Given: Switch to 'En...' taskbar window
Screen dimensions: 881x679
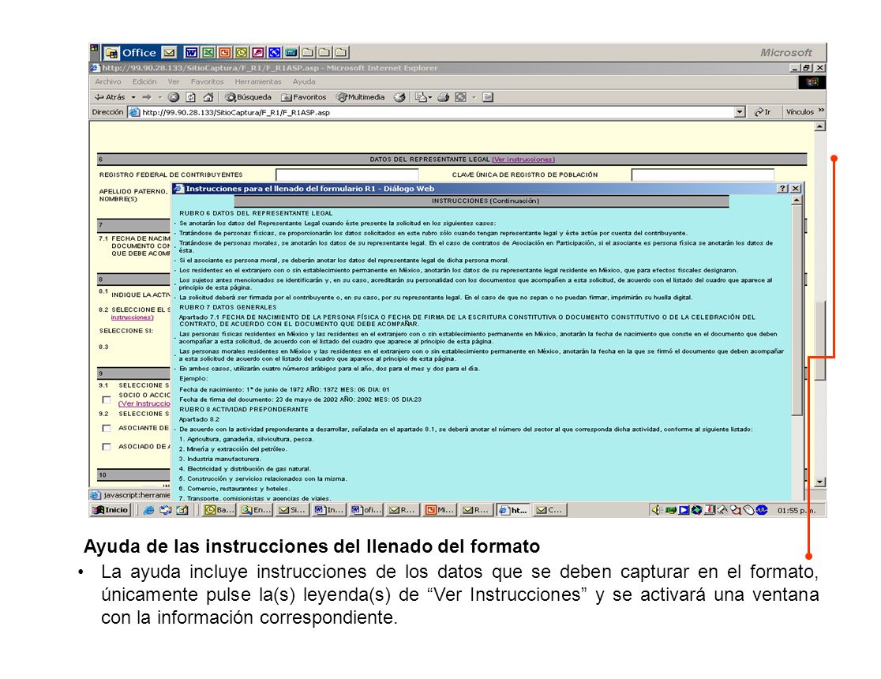Looking at the screenshot, I should click(x=257, y=510).
